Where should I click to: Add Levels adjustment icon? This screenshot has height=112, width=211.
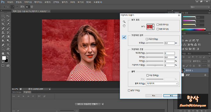(186, 40)
